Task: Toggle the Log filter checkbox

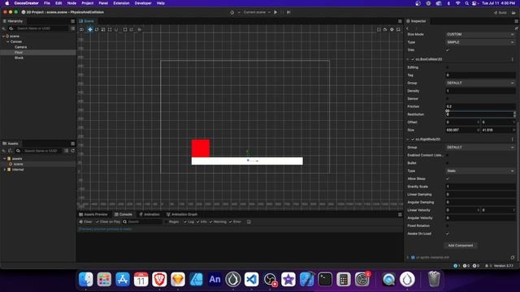Action: click(185, 221)
